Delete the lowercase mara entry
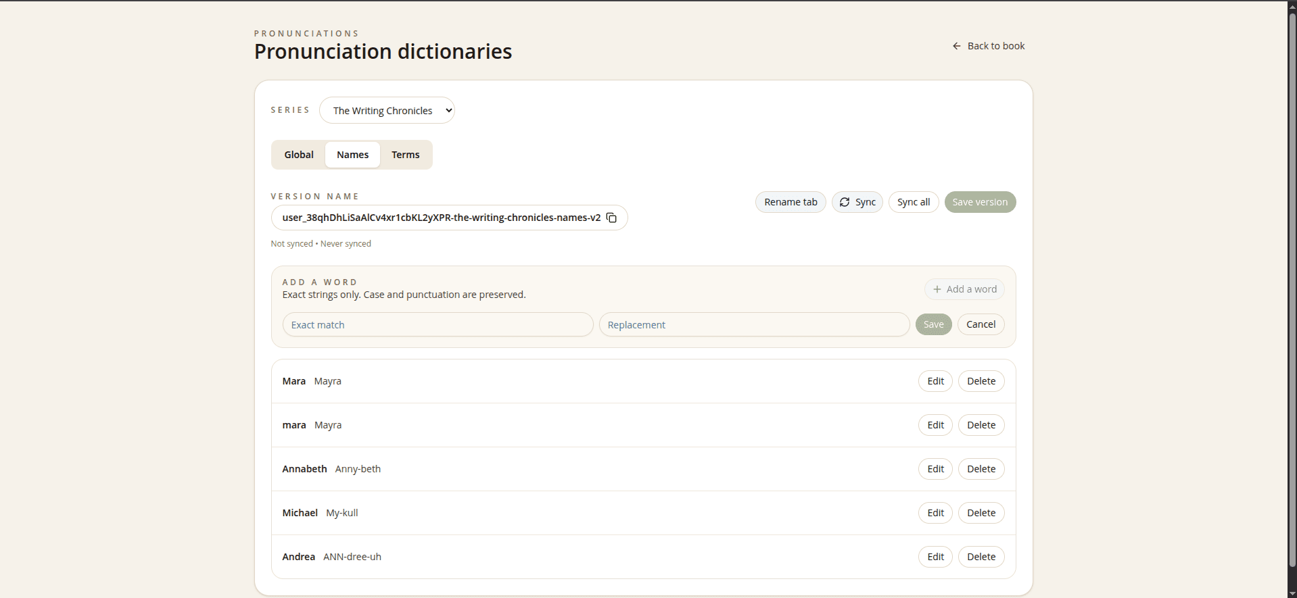1297x598 pixels. [981, 425]
